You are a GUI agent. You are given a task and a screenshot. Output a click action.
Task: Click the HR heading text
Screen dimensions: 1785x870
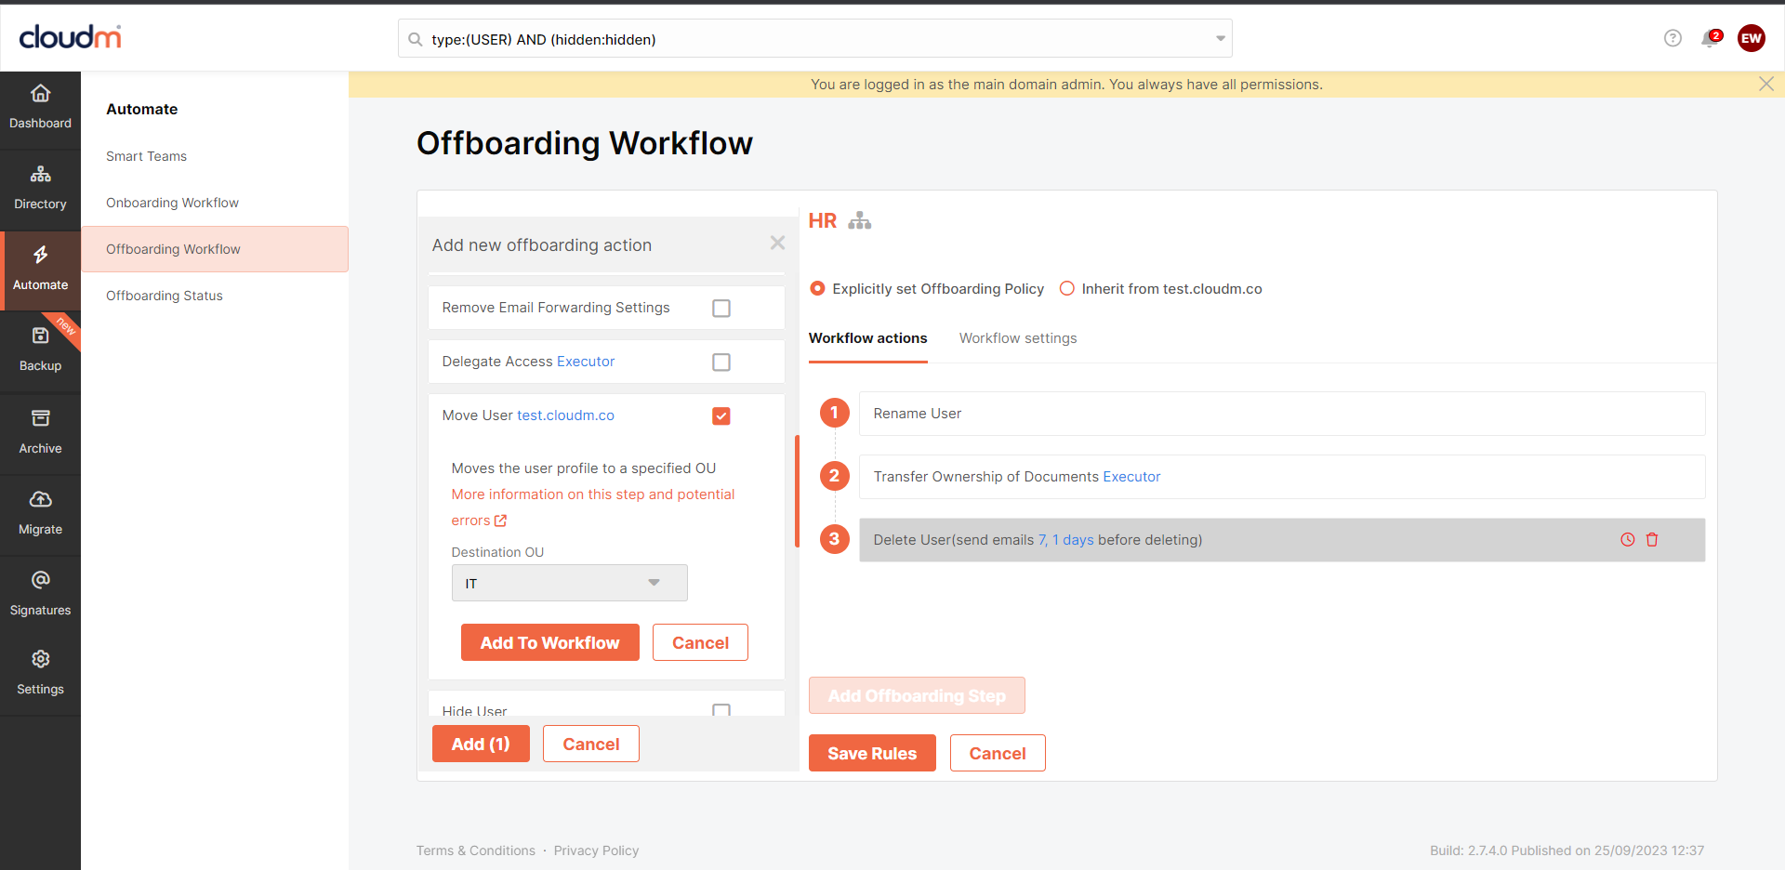[823, 220]
